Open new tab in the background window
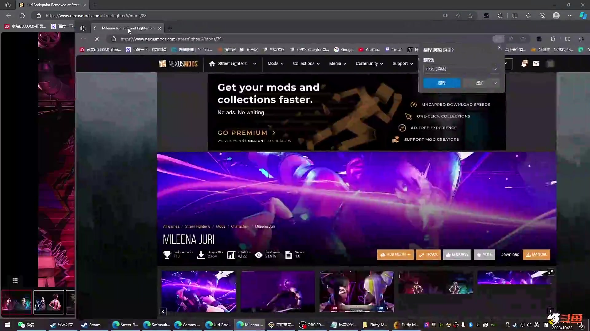This screenshot has height=331, width=590. (95, 5)
